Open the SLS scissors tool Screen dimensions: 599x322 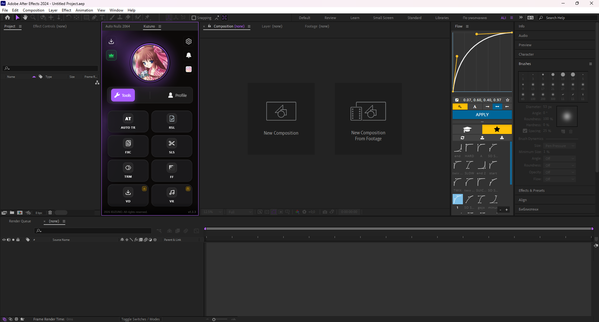point(172,146)
